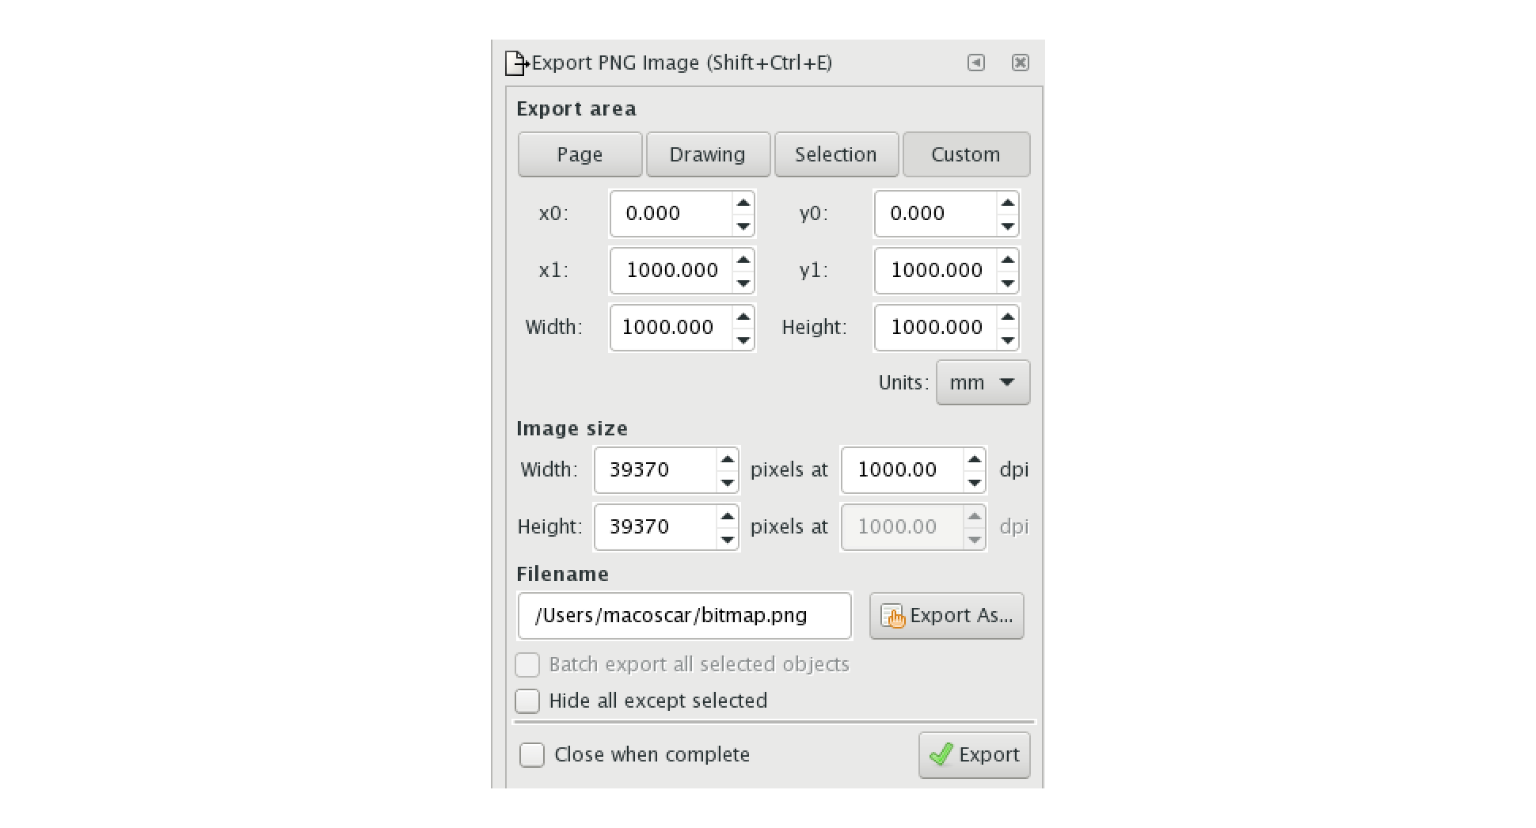Viewport: 1536px width, 828px height.
Task: Select the Drawing export area
Action: click(x=708, y=154)
